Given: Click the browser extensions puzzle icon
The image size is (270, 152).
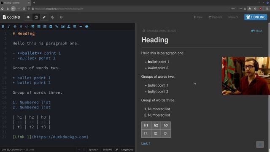Looking at the screenshot, I should click(x=250, y=8).
